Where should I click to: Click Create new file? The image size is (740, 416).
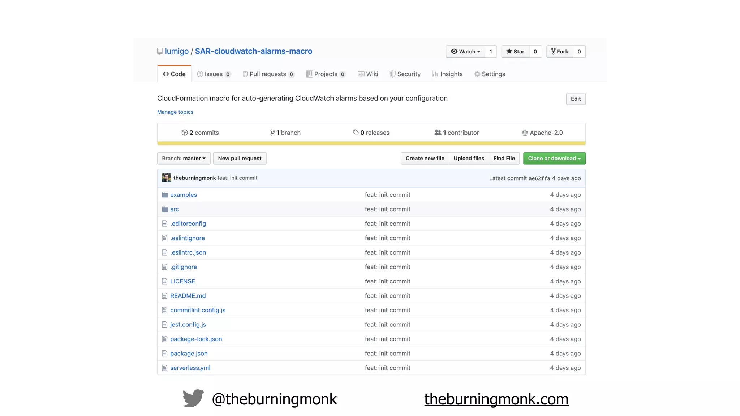tap(425, 159)
